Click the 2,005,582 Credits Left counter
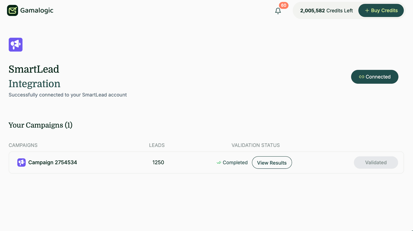The image size is (413, 231). 326,11
